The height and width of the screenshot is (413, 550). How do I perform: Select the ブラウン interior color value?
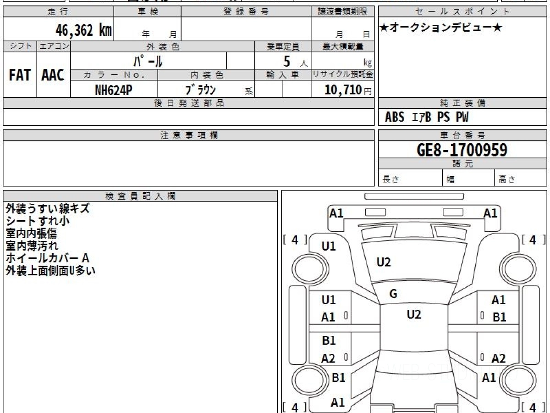pyautogui.click(x=200, y=89)
